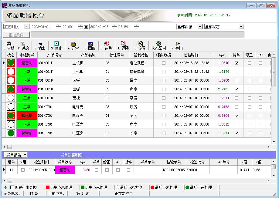279x198 pixels.
Task: Toggle 综合数据 checkbox for 锡膏厚度 row
Action: pos(164,72)
